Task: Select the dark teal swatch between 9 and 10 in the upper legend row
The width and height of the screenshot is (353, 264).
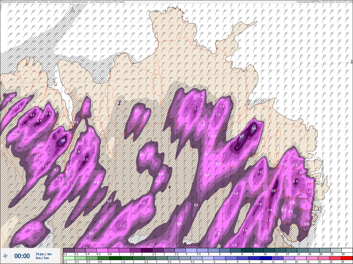Action: (x=258, y=250)
